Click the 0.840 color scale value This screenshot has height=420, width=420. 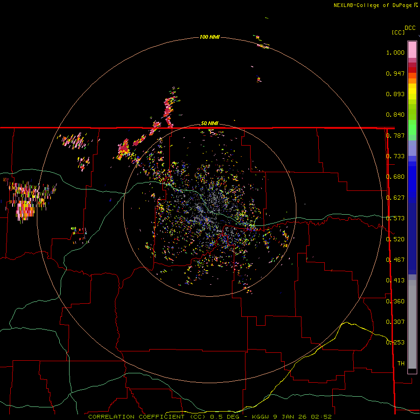click(395, 115)
